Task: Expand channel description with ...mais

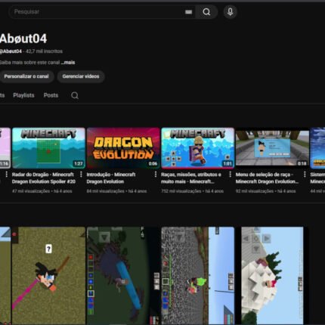Action: pyautogui.click(x=68, y=63)
